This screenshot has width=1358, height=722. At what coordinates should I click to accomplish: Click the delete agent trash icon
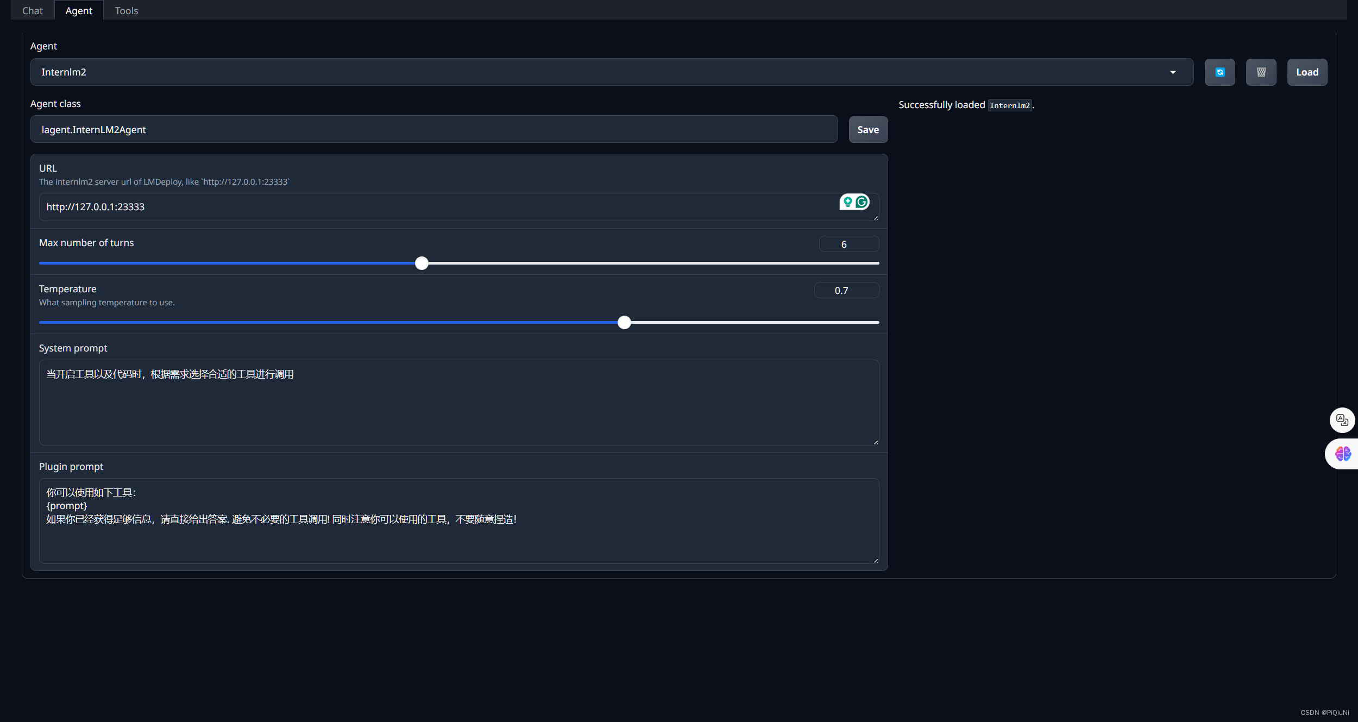coord(1261,72)
